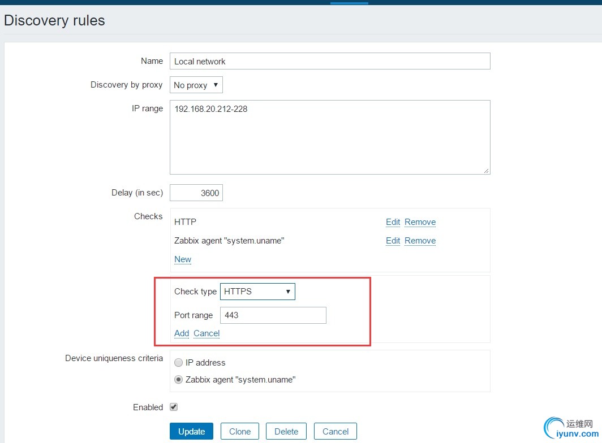
Task: Click Add to save the new check
Action: point(182,333)
